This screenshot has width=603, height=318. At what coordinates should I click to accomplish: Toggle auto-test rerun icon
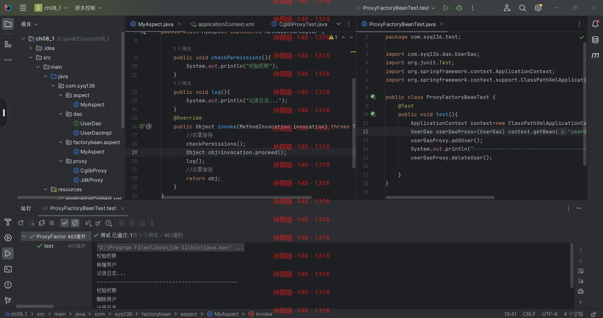pyautogui.click(x=42, y=223)
